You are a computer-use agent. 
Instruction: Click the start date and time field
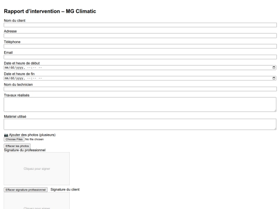pyautogui.click(x=140, y=68)
